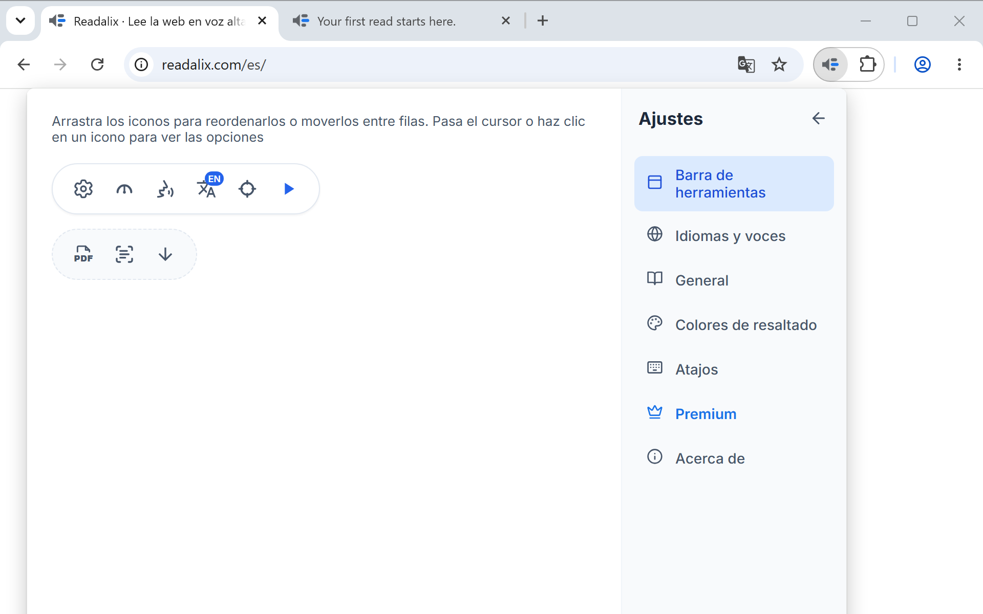Click the settings gear icon in toolbar
The height and width of the screenshot is (614, 983).
[83, 189]
